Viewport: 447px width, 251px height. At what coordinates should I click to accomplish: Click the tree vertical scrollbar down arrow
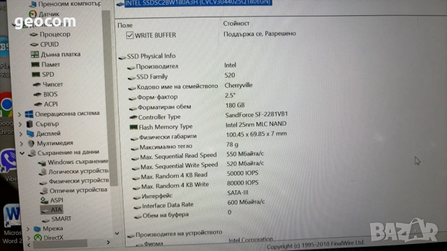click(x=117, y=234)
